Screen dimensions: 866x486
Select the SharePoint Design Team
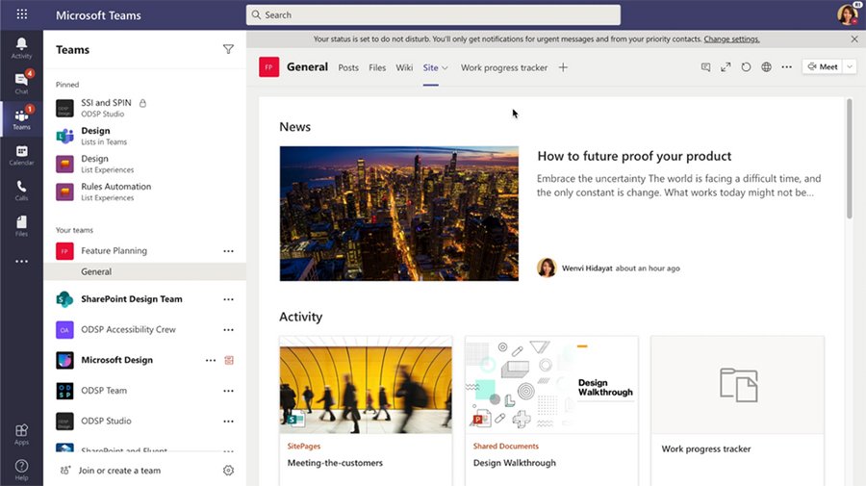click(x=132, y=299)
